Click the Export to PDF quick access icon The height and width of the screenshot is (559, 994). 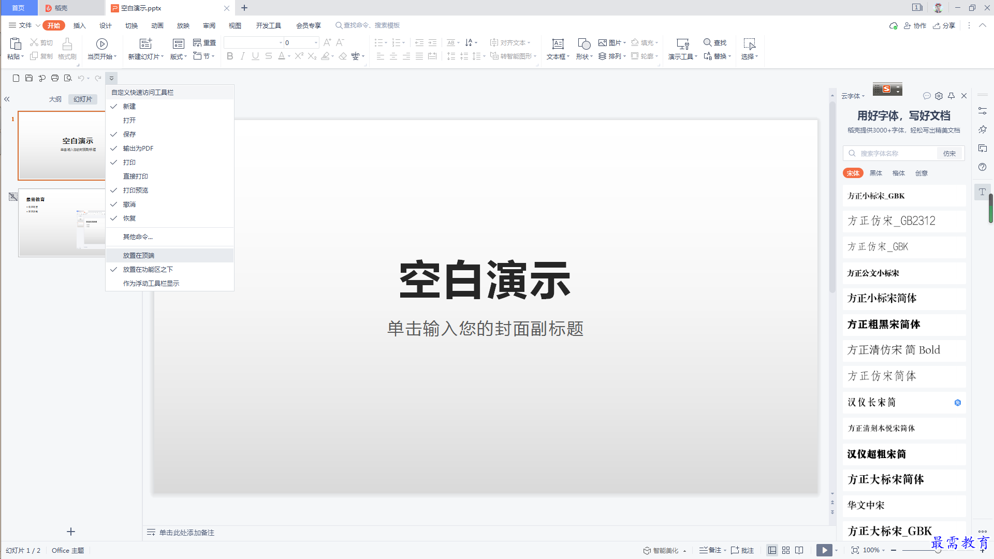click(x=42, y=78)
